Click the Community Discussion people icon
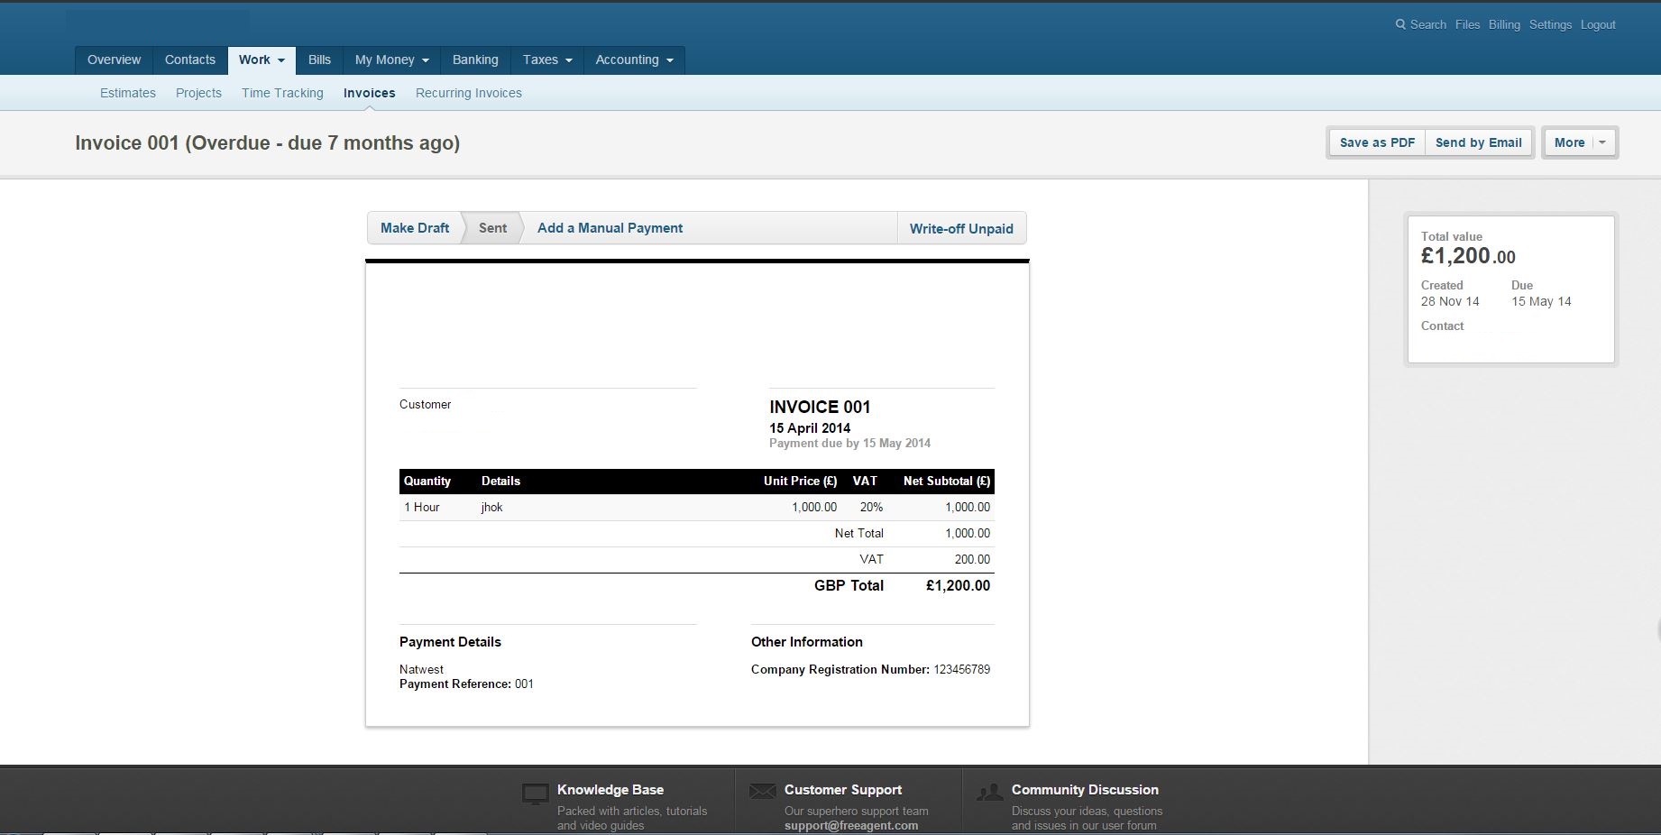 [x=990, y=792]
